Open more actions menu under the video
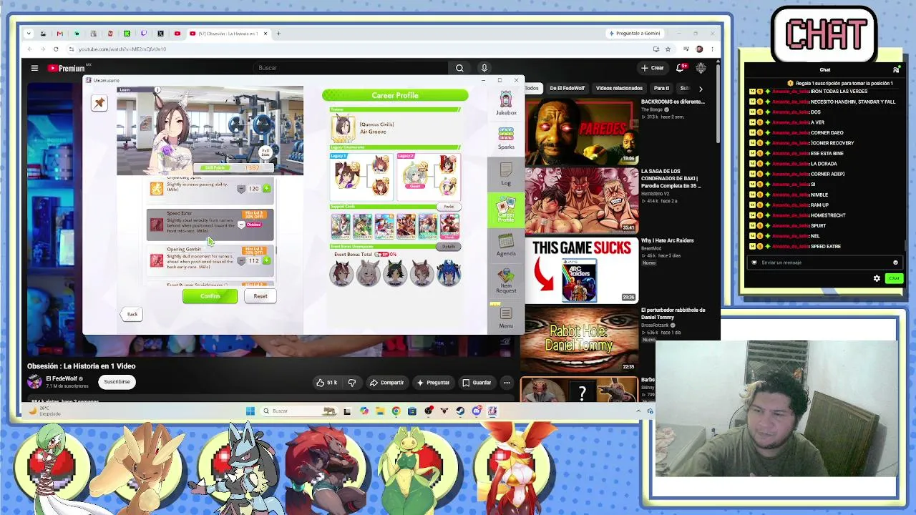Screen dimensions: 916x515 507,383
